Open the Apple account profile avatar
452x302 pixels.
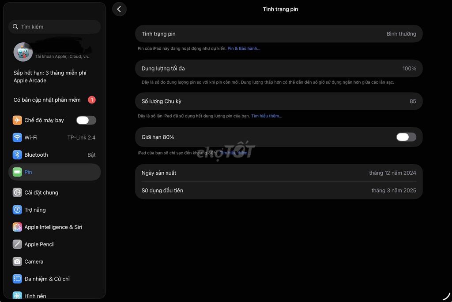tap(23, 52)
